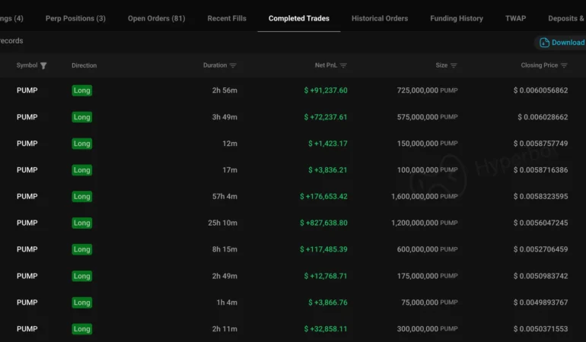Click the $ +1,423.17 PnL value

(x=328, y=144)
